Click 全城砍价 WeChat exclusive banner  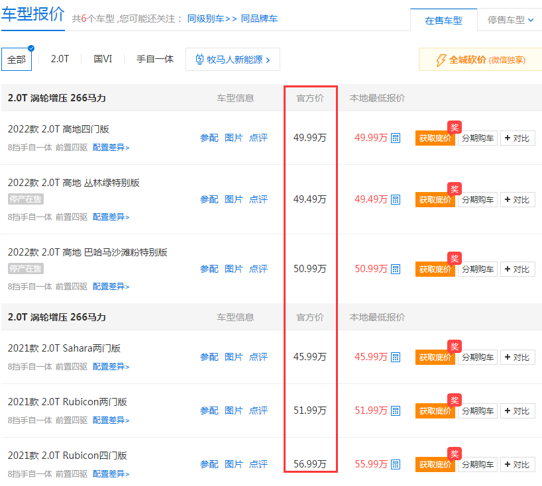point(480,60)
